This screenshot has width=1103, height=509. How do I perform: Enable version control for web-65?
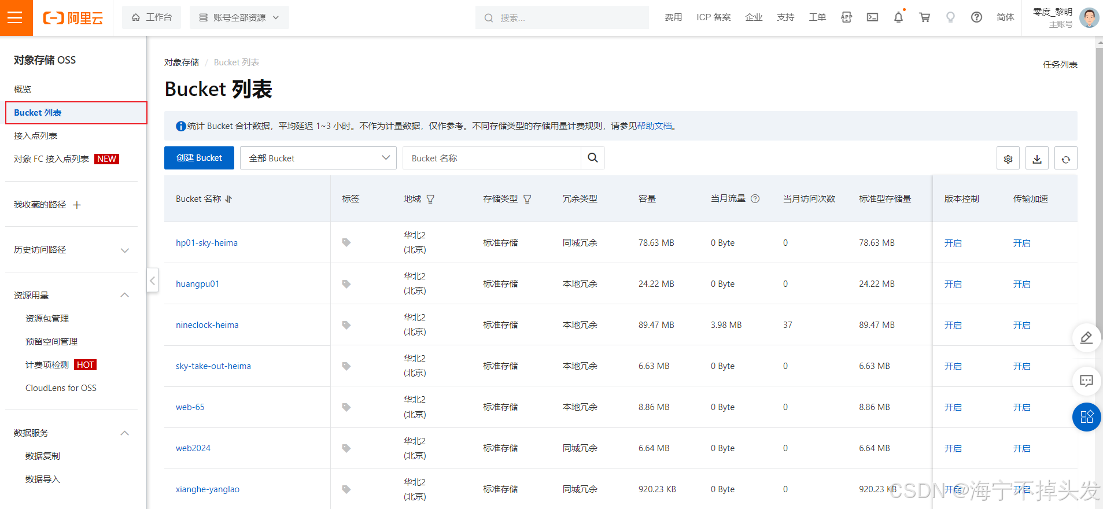[953, 407]
